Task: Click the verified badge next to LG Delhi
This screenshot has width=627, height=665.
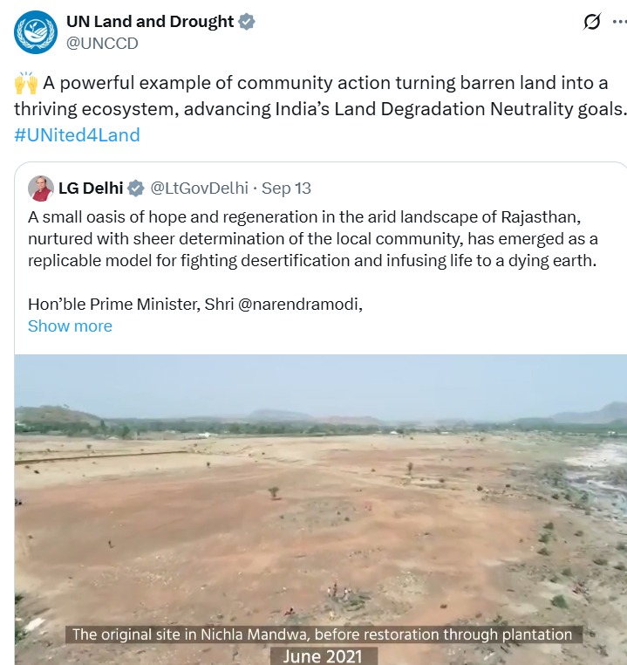Action: (135, 189)
